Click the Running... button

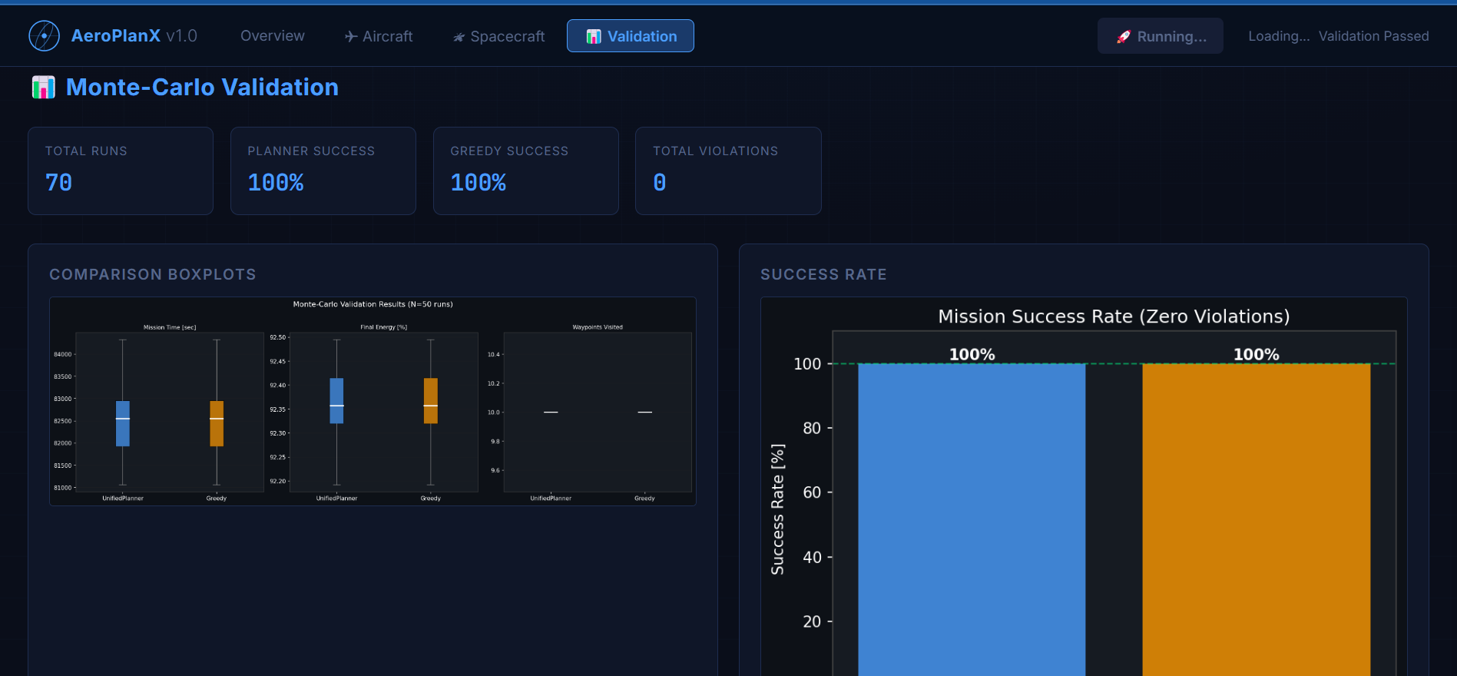(1161, 36)
